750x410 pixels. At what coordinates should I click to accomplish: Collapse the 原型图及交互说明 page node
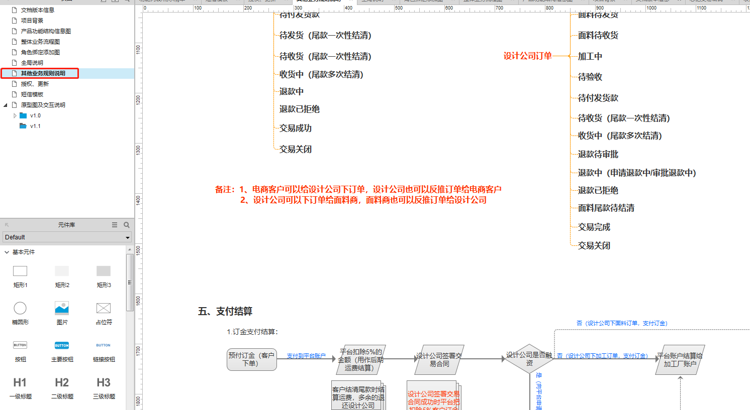[6, 105]
